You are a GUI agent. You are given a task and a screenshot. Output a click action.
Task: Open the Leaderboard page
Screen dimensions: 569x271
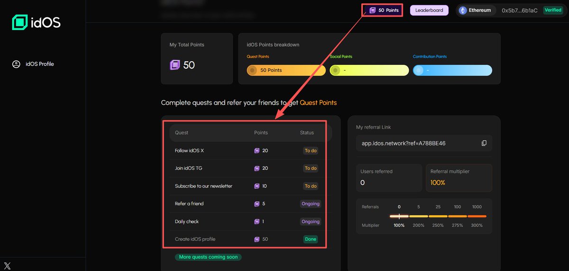click(x=429, y=10)
